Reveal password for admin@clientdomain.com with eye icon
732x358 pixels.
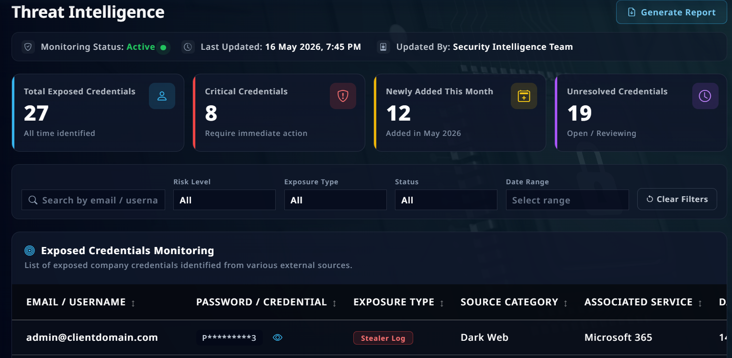coord(278,337)
